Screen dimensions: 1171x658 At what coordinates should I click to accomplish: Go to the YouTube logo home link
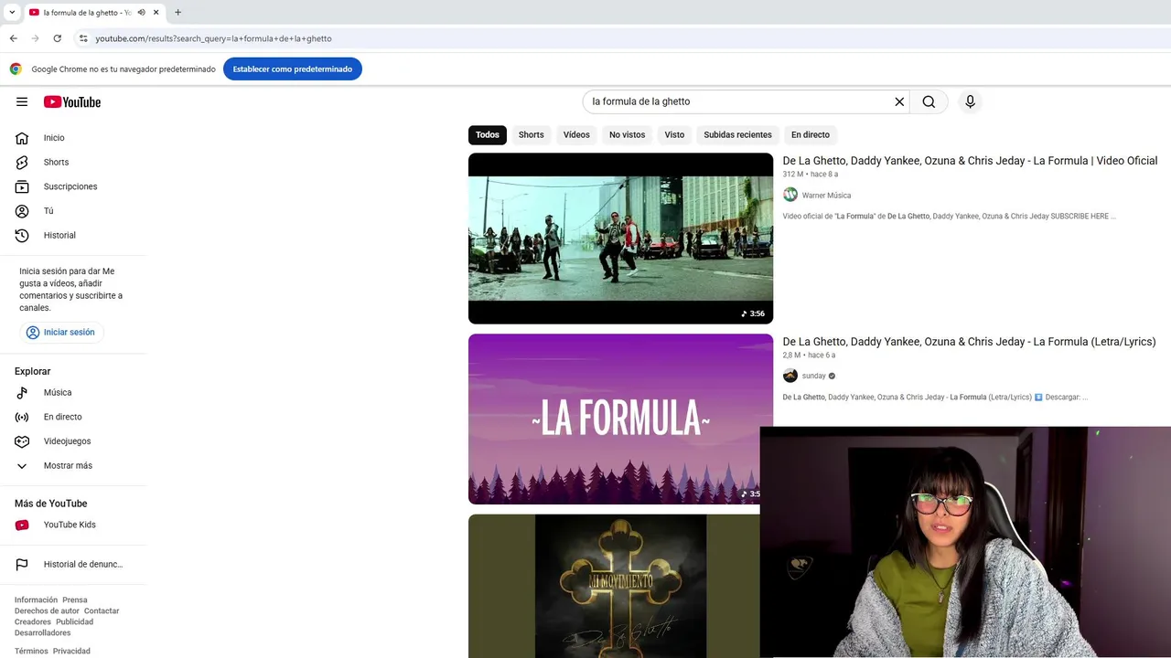click(72, 101)
